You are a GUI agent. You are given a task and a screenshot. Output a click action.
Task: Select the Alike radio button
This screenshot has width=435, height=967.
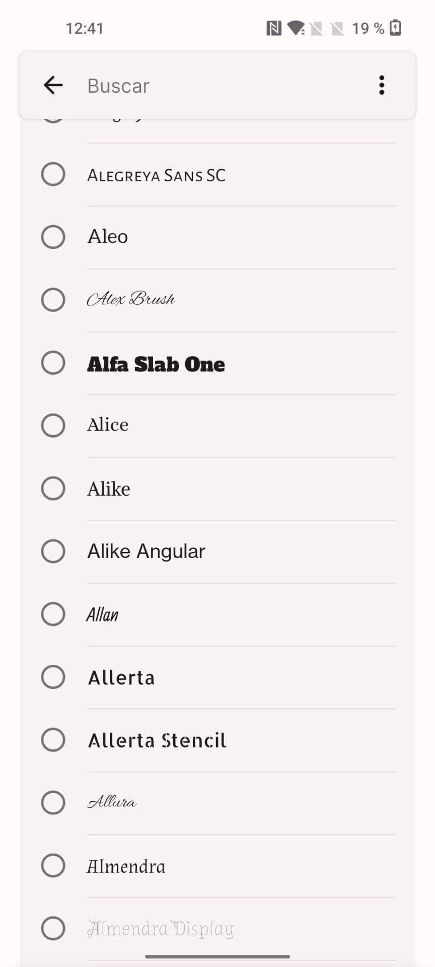(x=53, y=489)
